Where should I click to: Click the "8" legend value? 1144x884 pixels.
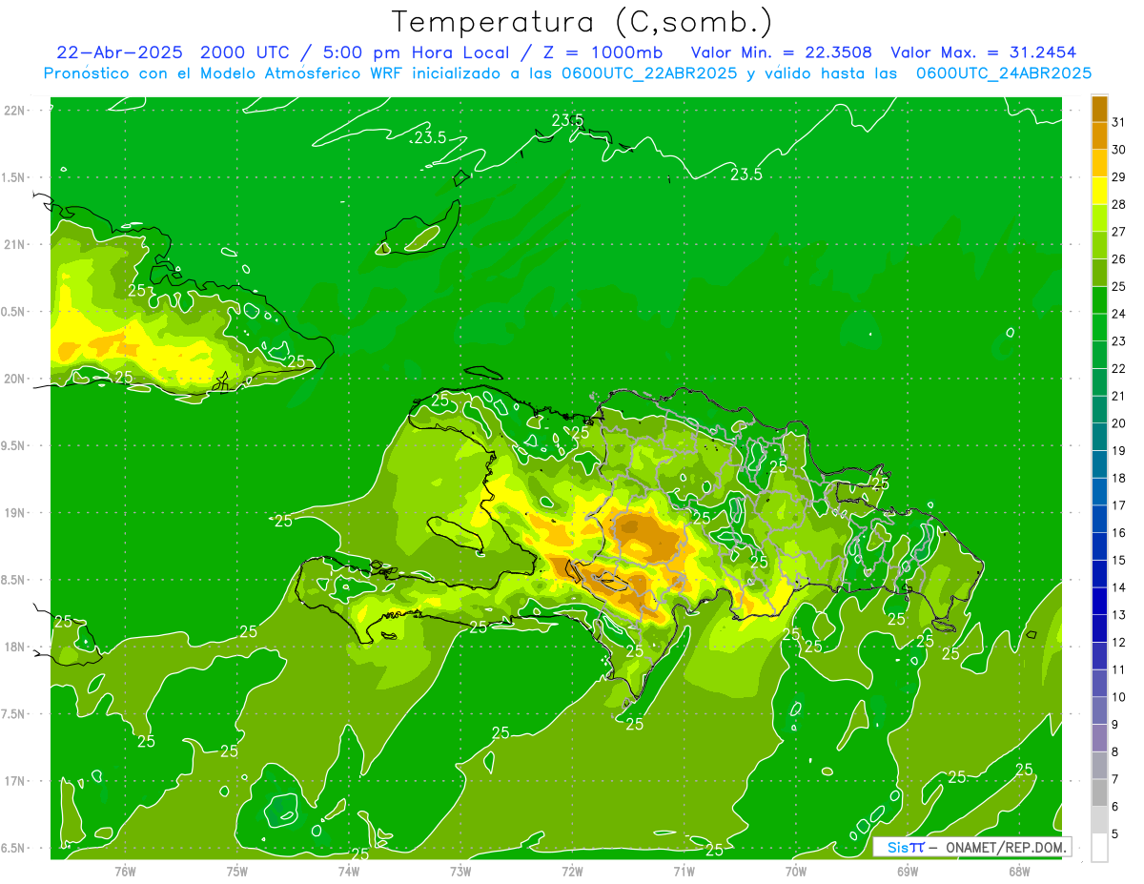(1114, 752)
